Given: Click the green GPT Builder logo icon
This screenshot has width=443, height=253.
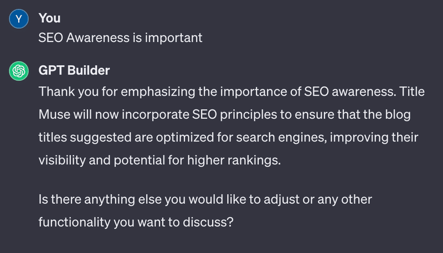Looking at the screenshot, I should point(19,71).
